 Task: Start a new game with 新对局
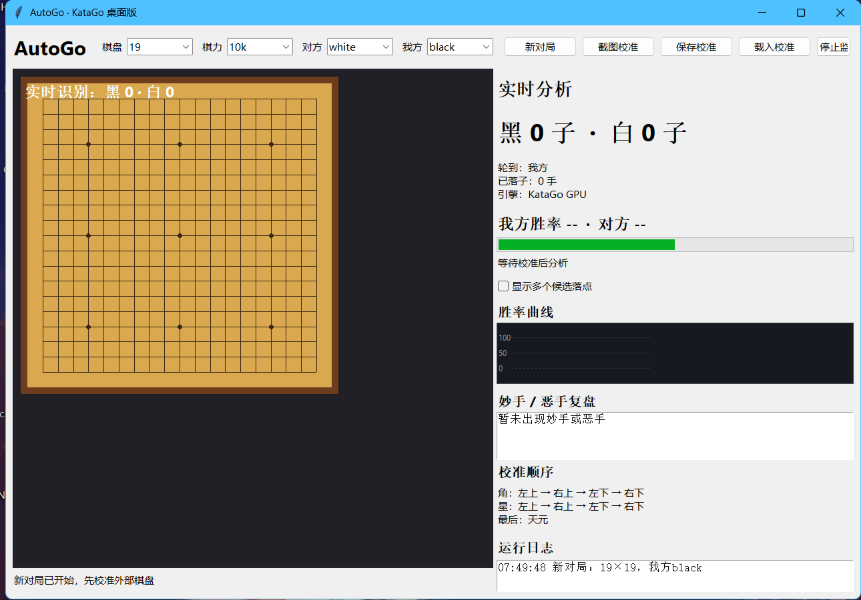tap(540, 47)
